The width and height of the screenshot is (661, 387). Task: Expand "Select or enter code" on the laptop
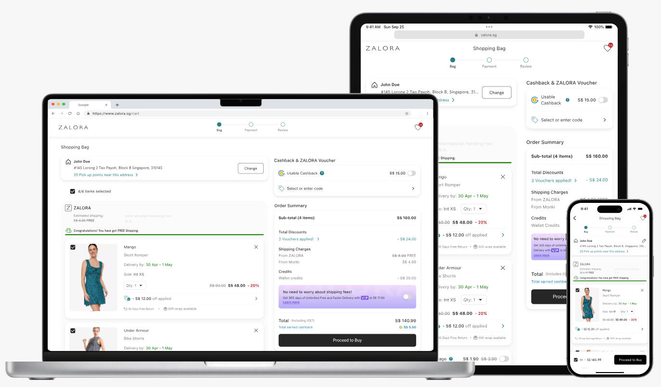pos(346,188)
